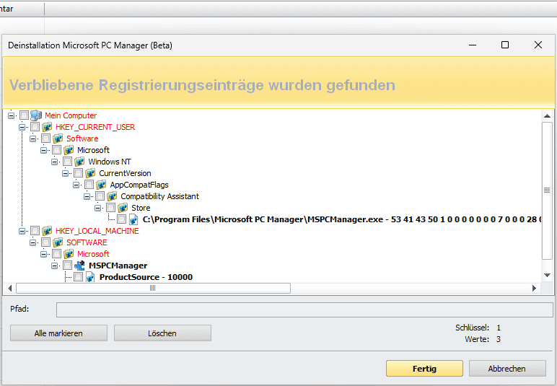Collapse the Windows NT node
The height and width of the screenshot is (386, 557).
tap(54, 162)
